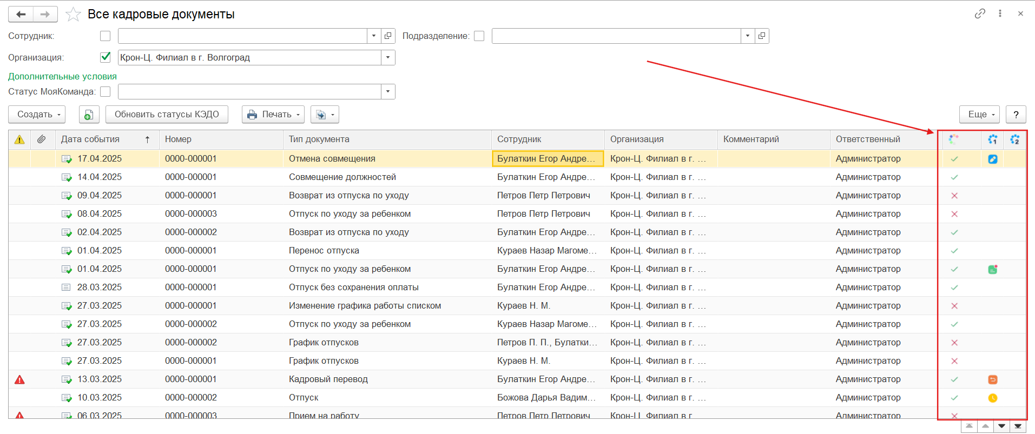Image resolution: width=1035 pixels, height=434 pixels.
Task: Toggle the Статус МояКоманда checkbox
Action: coord(106,92)
